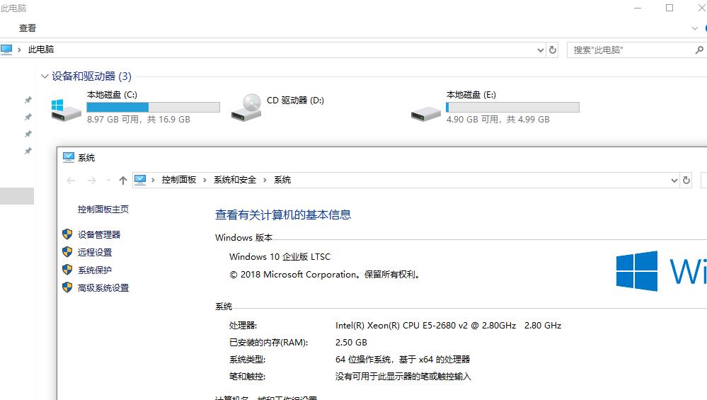Screen dimensions: 707x400
Task: Refresh the System window
Action: click(686, 181)
